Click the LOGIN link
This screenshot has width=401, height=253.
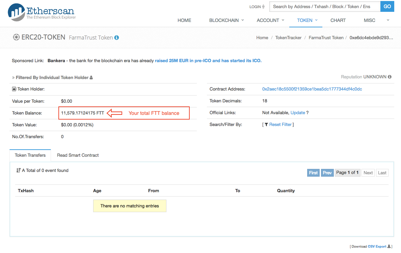tap(255, 7)
